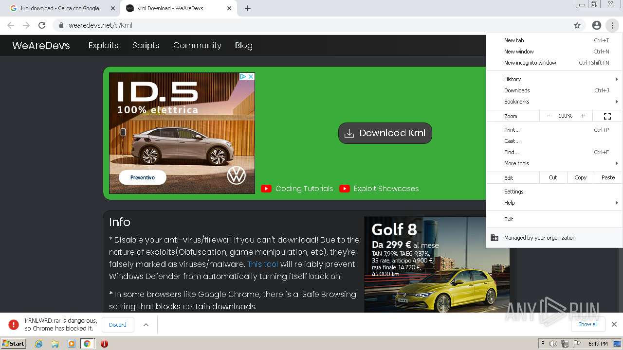The width and height of the screenshot is (623, 350).
Task: Click the taskbar clock showing 6:49 PM
Action: [x=598, y=344]
